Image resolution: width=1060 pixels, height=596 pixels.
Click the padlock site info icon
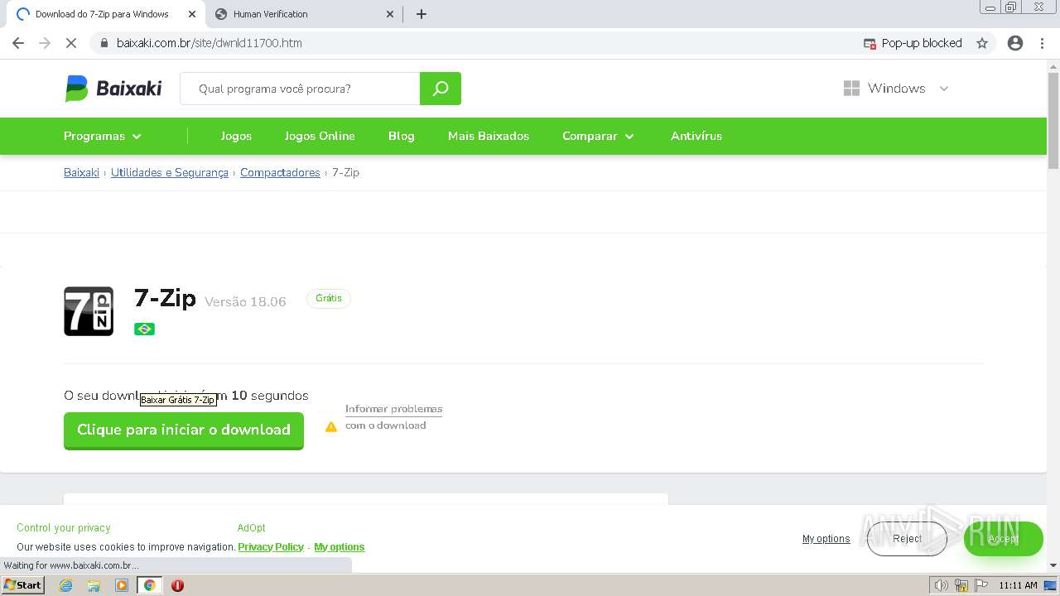(x=104, y=43)
